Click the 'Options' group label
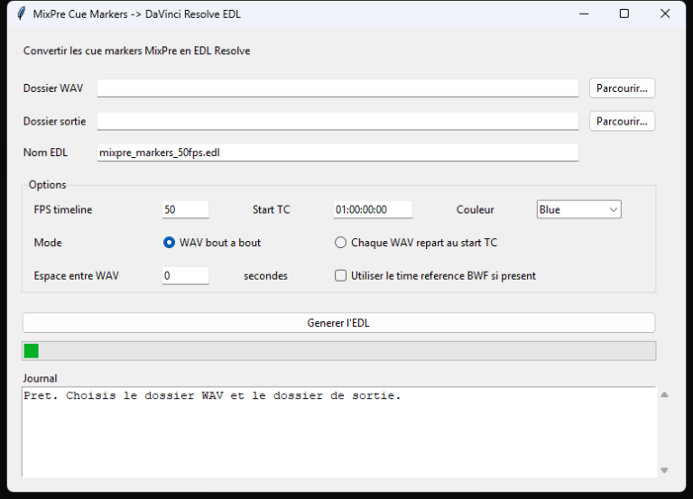This screenshot has height=499, width=693. [x=47, y=185]
